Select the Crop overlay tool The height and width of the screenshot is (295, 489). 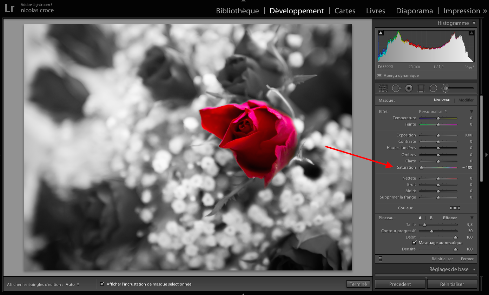[383, 88]
